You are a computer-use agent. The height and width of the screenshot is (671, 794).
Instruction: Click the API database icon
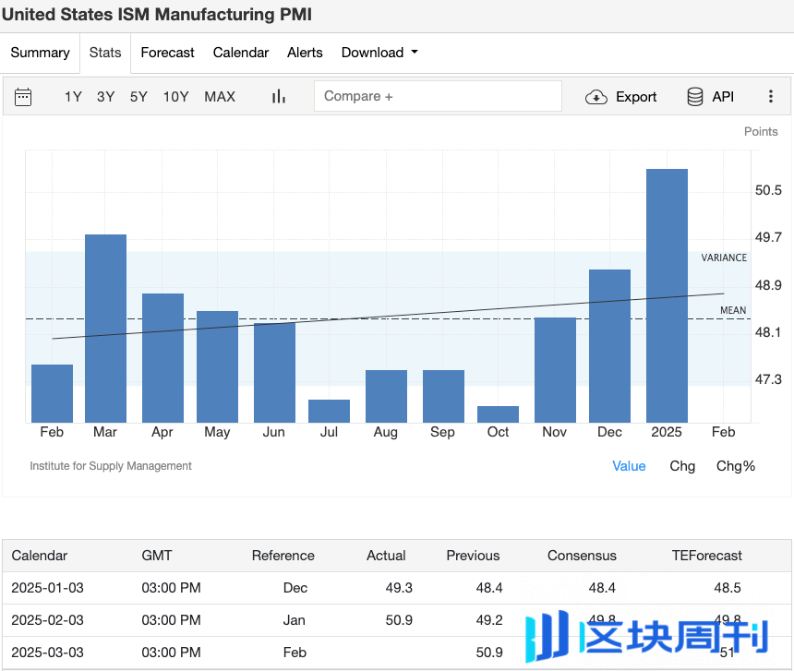click(694, 97)
